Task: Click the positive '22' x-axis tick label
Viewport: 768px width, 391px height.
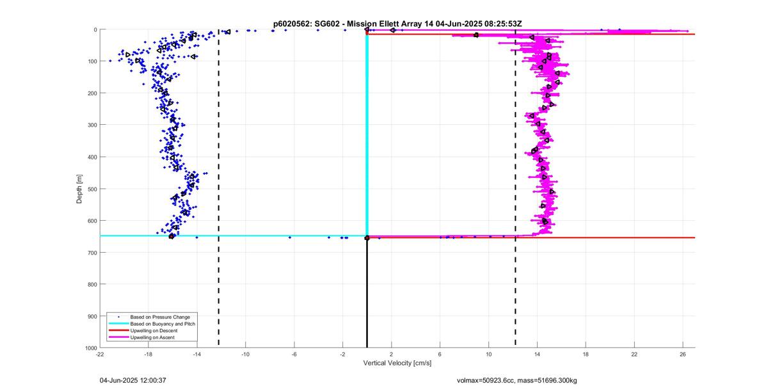Action: click(635, 354)
